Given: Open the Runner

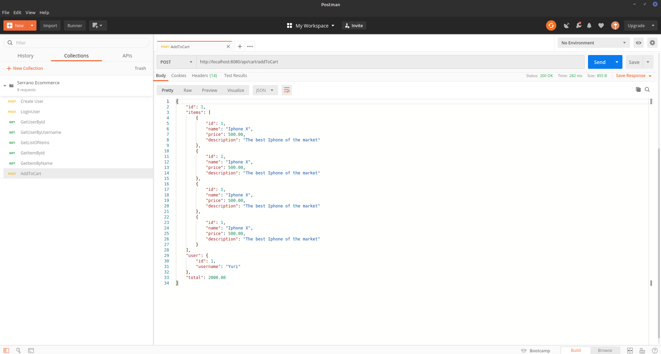Looking at the screenshot, I should tap(75, 25).
